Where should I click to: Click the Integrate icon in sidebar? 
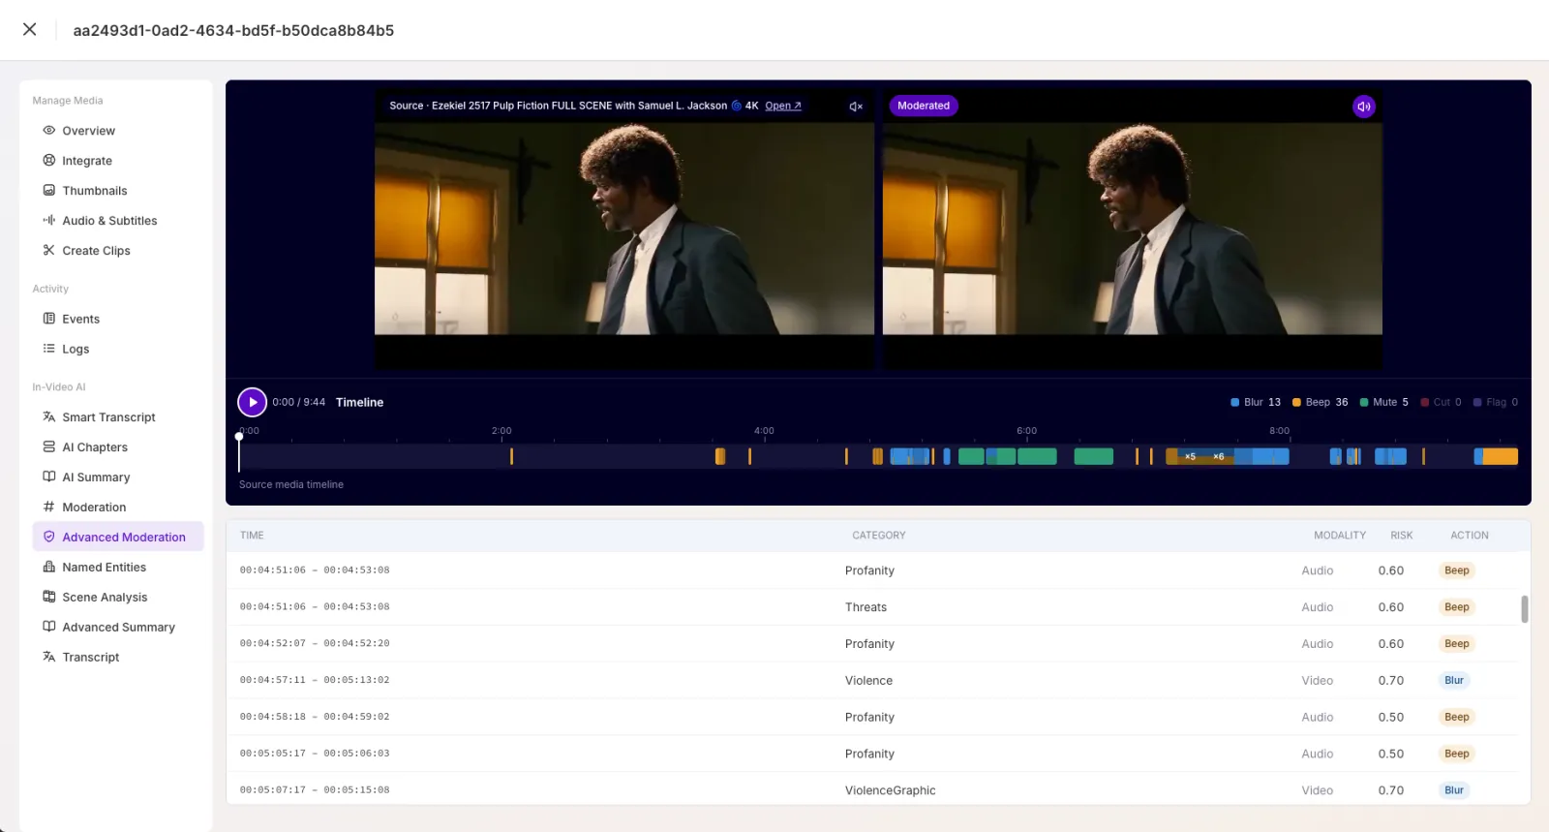[48, 160]
